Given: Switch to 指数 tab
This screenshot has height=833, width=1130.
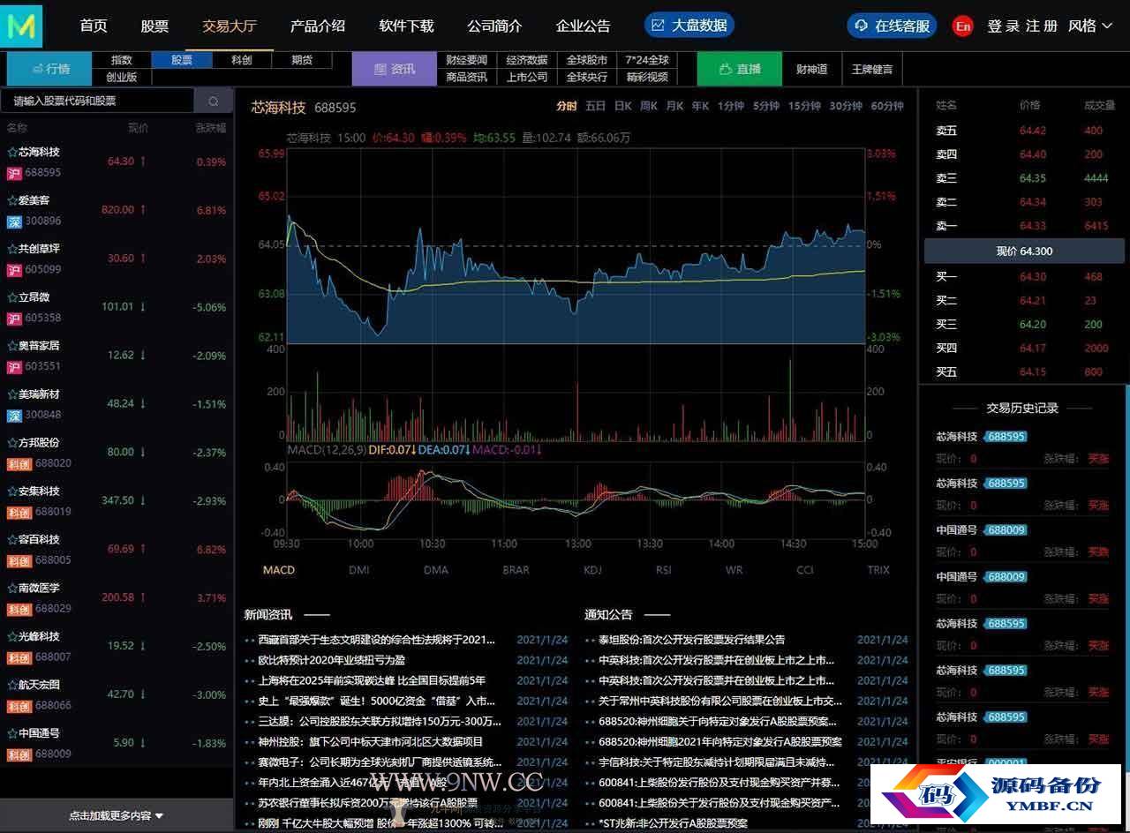Looking at the screenshot, I should [x=122, y=60].
